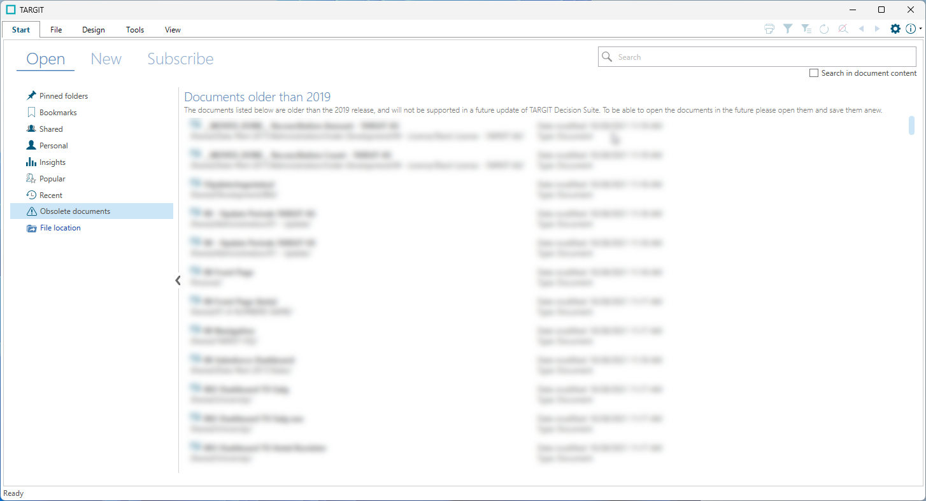926x501 pixels.
Task: Select Obsolete documents in sidebar
Action: (92, 211)
